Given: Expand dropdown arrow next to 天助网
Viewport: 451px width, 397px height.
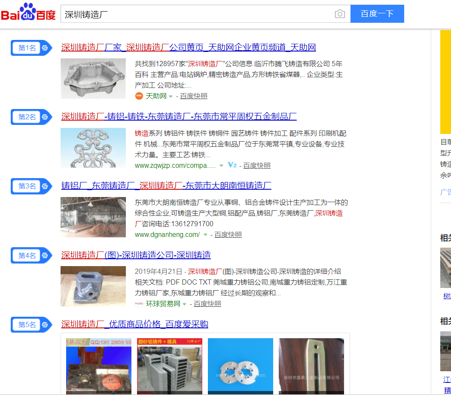Looking at the screenshot, I should pyautogui.click(x=171, y=96).
